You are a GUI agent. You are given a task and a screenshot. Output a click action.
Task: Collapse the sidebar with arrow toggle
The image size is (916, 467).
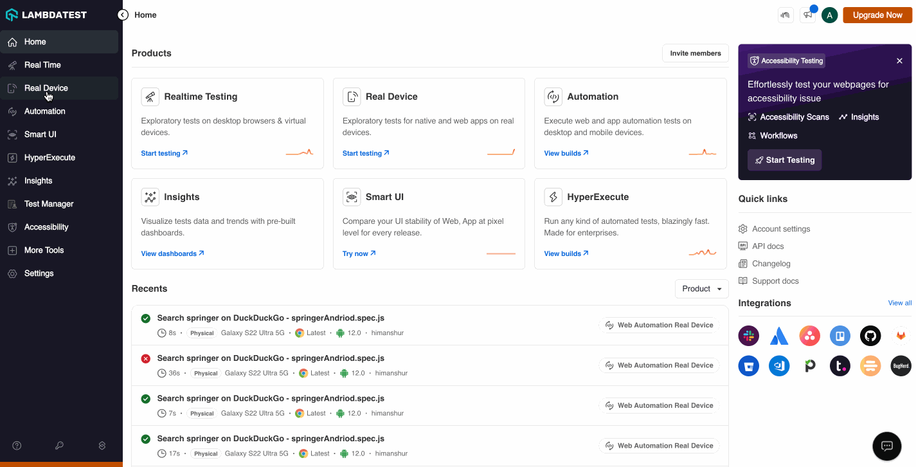(123, 15)
